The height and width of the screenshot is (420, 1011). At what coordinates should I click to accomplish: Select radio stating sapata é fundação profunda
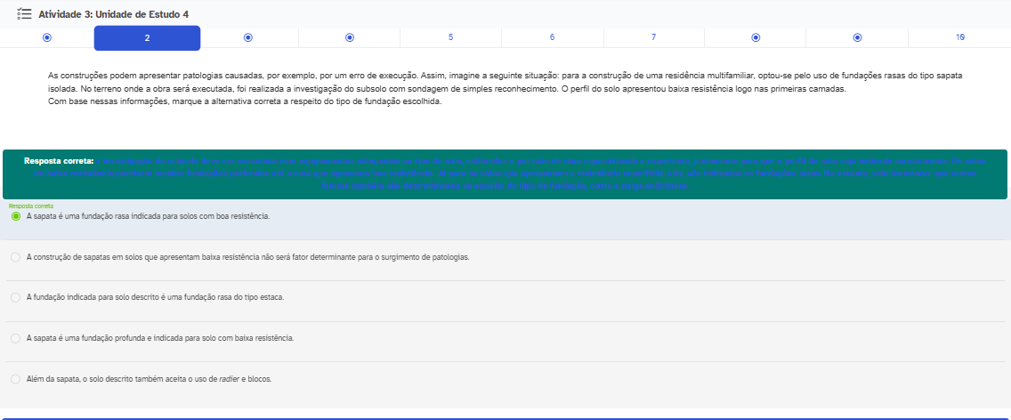click(16, 338)
